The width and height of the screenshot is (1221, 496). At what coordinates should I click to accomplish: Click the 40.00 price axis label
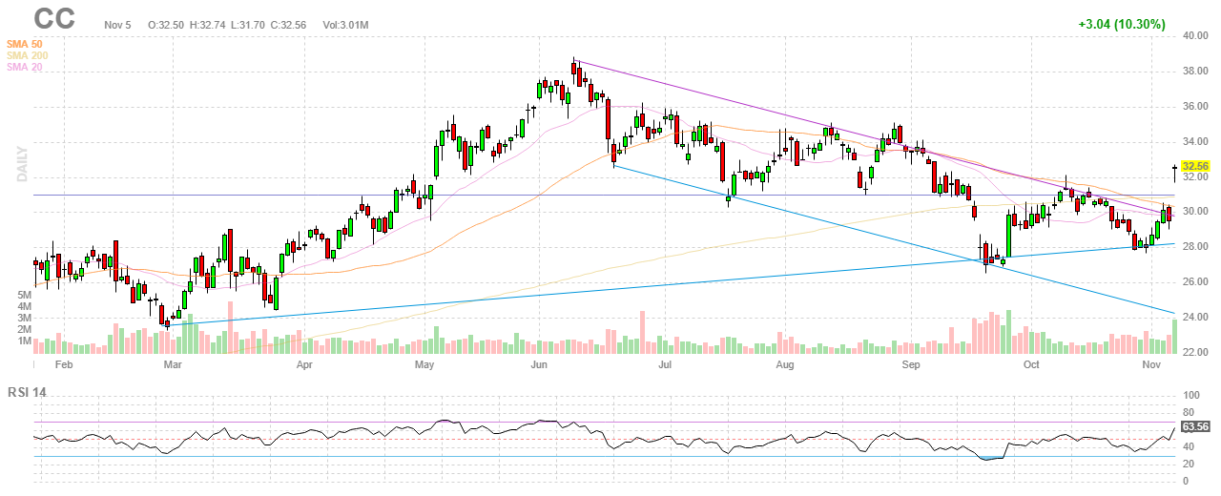pyautogui.click(x=1195, y=36)
